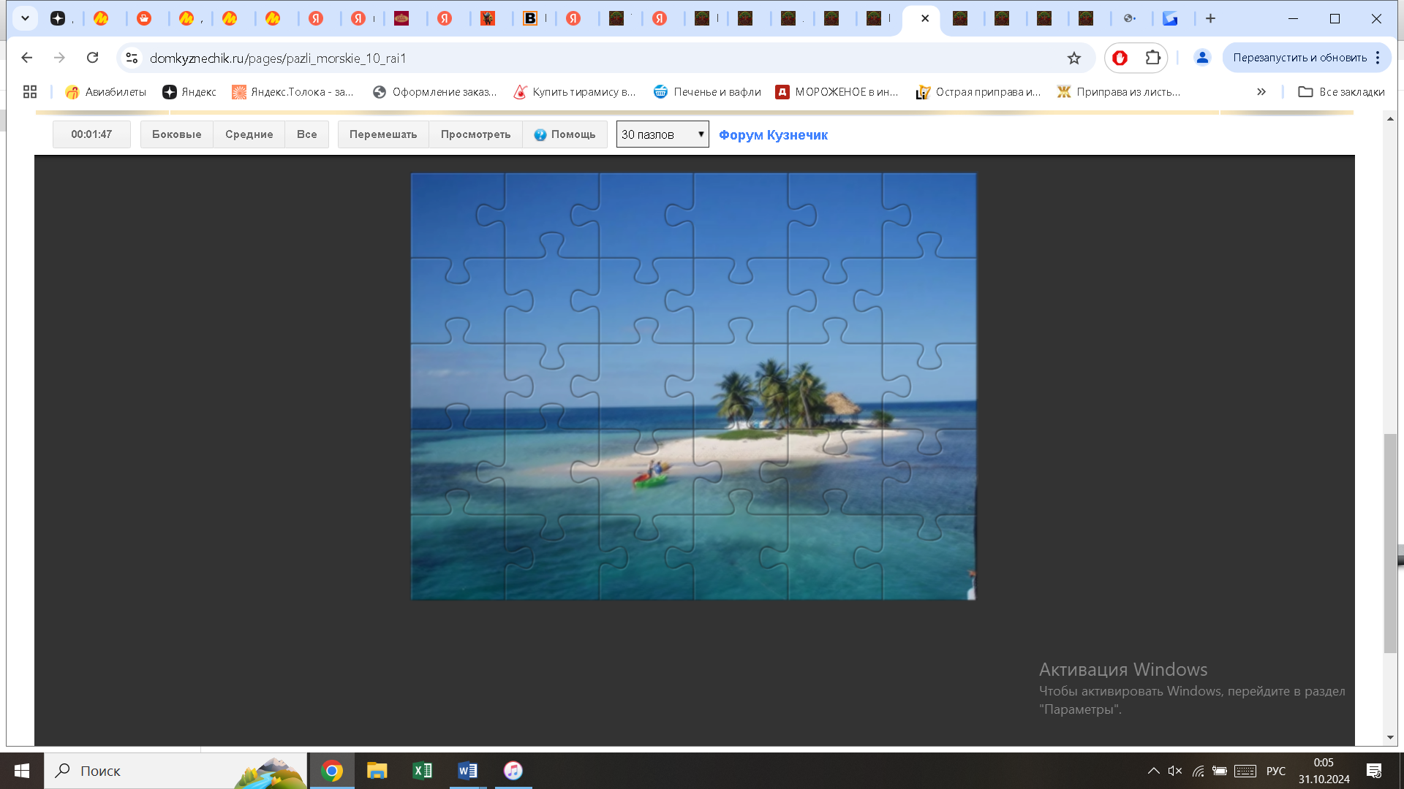Viewport: 1404px width, 789px height.
Task: Open the Chrome profile avatar icon
Action: [x=1202, y=58]
